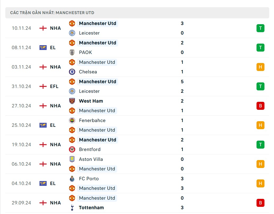Viewport: 274px width, 214px height.
Task: Click the England flag next to the EFL match
Action: pos(43,86)
